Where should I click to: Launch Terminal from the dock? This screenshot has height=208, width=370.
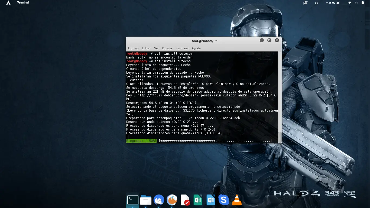tap(133, 200)
